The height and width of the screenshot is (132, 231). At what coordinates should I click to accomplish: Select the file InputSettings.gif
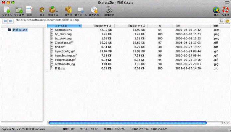66,55
